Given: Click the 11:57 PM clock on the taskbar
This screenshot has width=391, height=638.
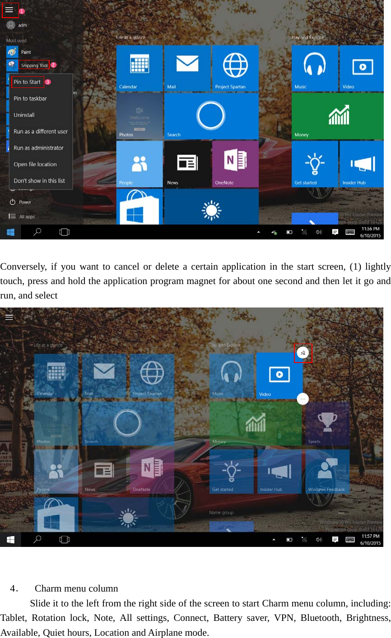Looking at the screenshot, I should point(370,540).
